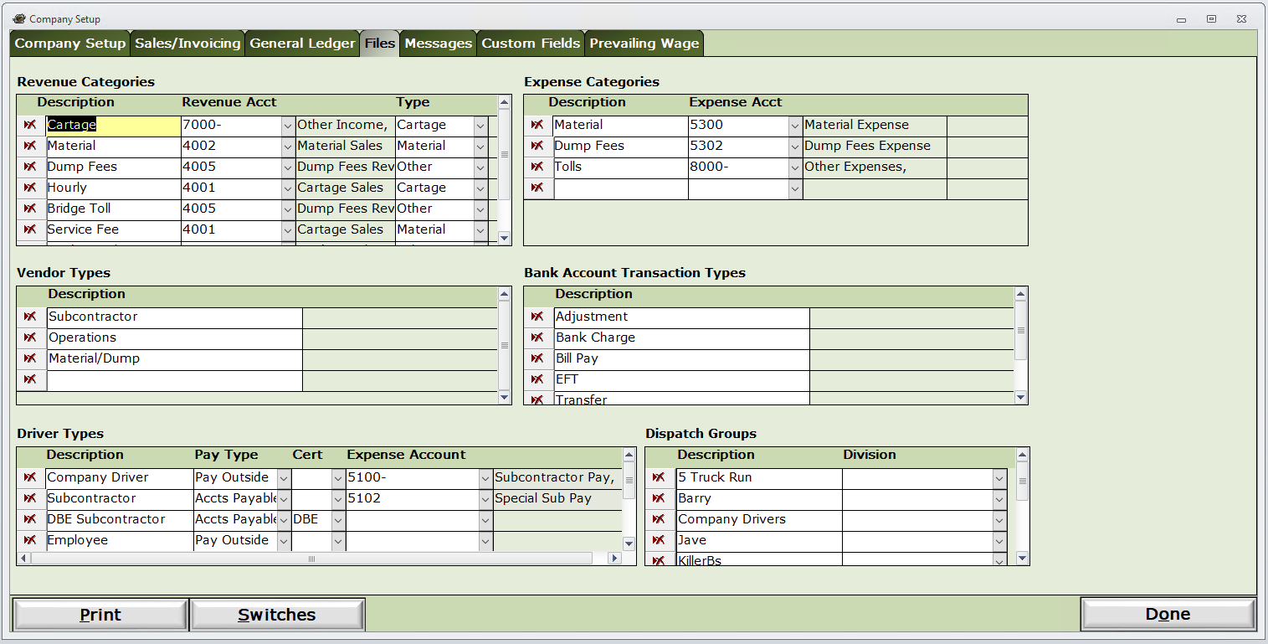Open Revenue Acct dropdown for Material

click(x=288, y=147)
